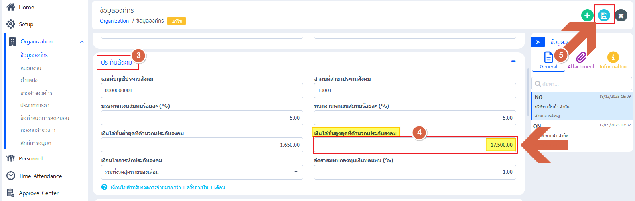The width and height of the screenshot is (635, 201).
Task: Open the Home menu
Action: coord(26,7)
